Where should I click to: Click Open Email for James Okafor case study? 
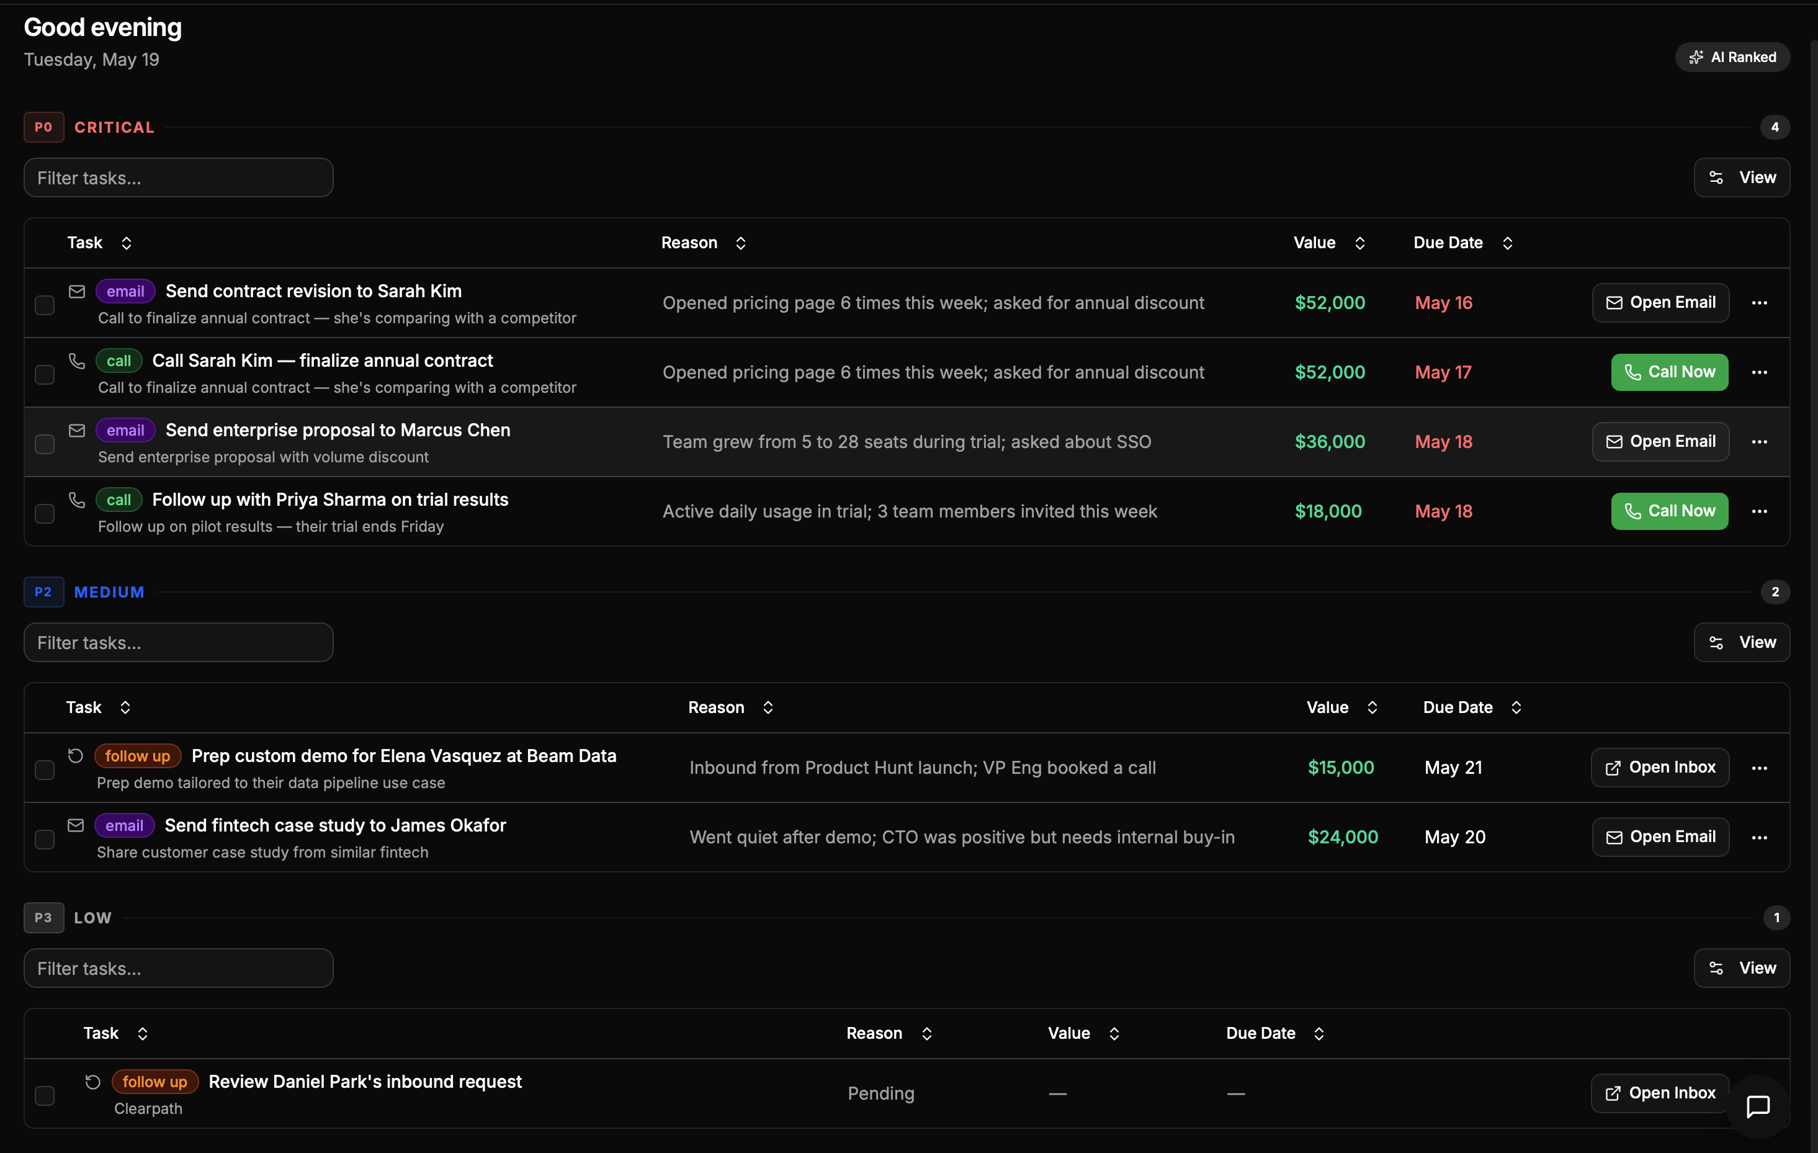click(1660, 837)
